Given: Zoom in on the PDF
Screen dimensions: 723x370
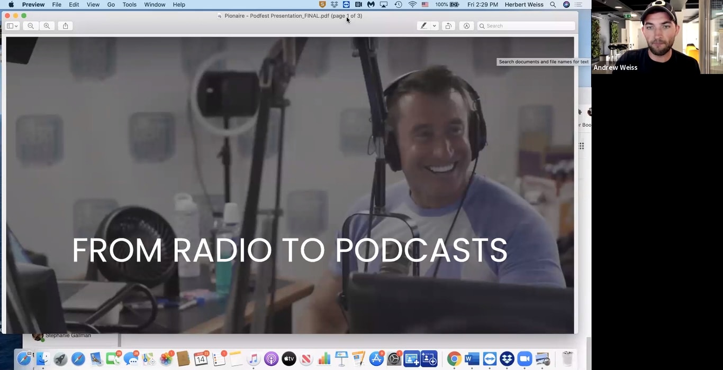Looking at the screenshot, I should (47, 25).
